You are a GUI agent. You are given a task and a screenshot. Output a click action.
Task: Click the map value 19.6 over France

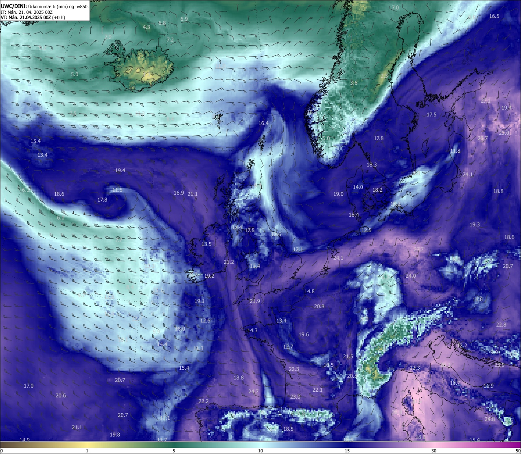304,334
